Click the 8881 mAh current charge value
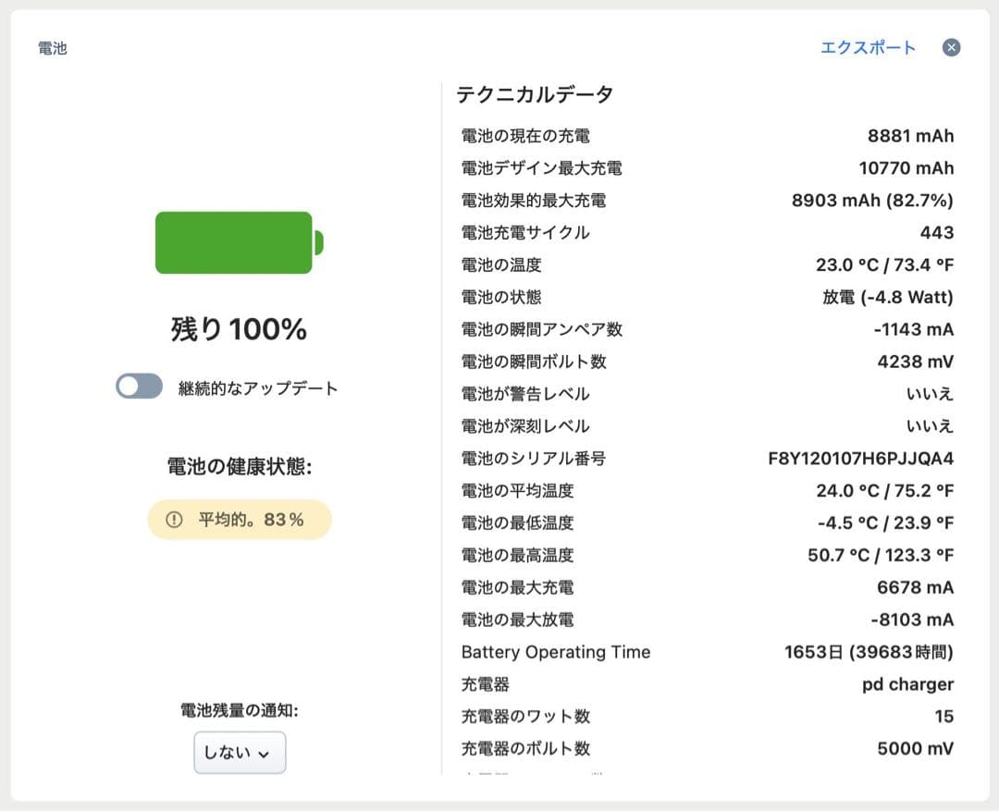The width and height of the screenshot is (999, 811). tap(914, 135)
